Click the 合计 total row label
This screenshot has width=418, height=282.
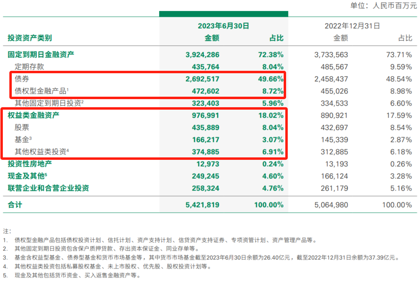click(15, 205)
